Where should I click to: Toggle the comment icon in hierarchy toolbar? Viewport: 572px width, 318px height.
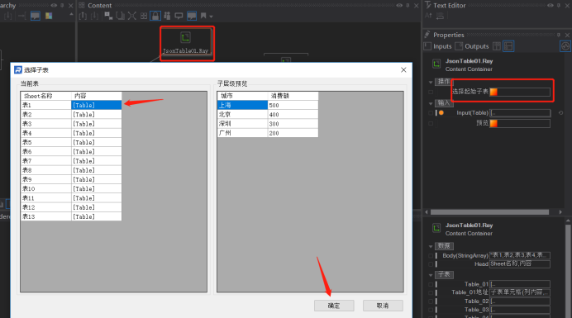click(x=36, y=16)
